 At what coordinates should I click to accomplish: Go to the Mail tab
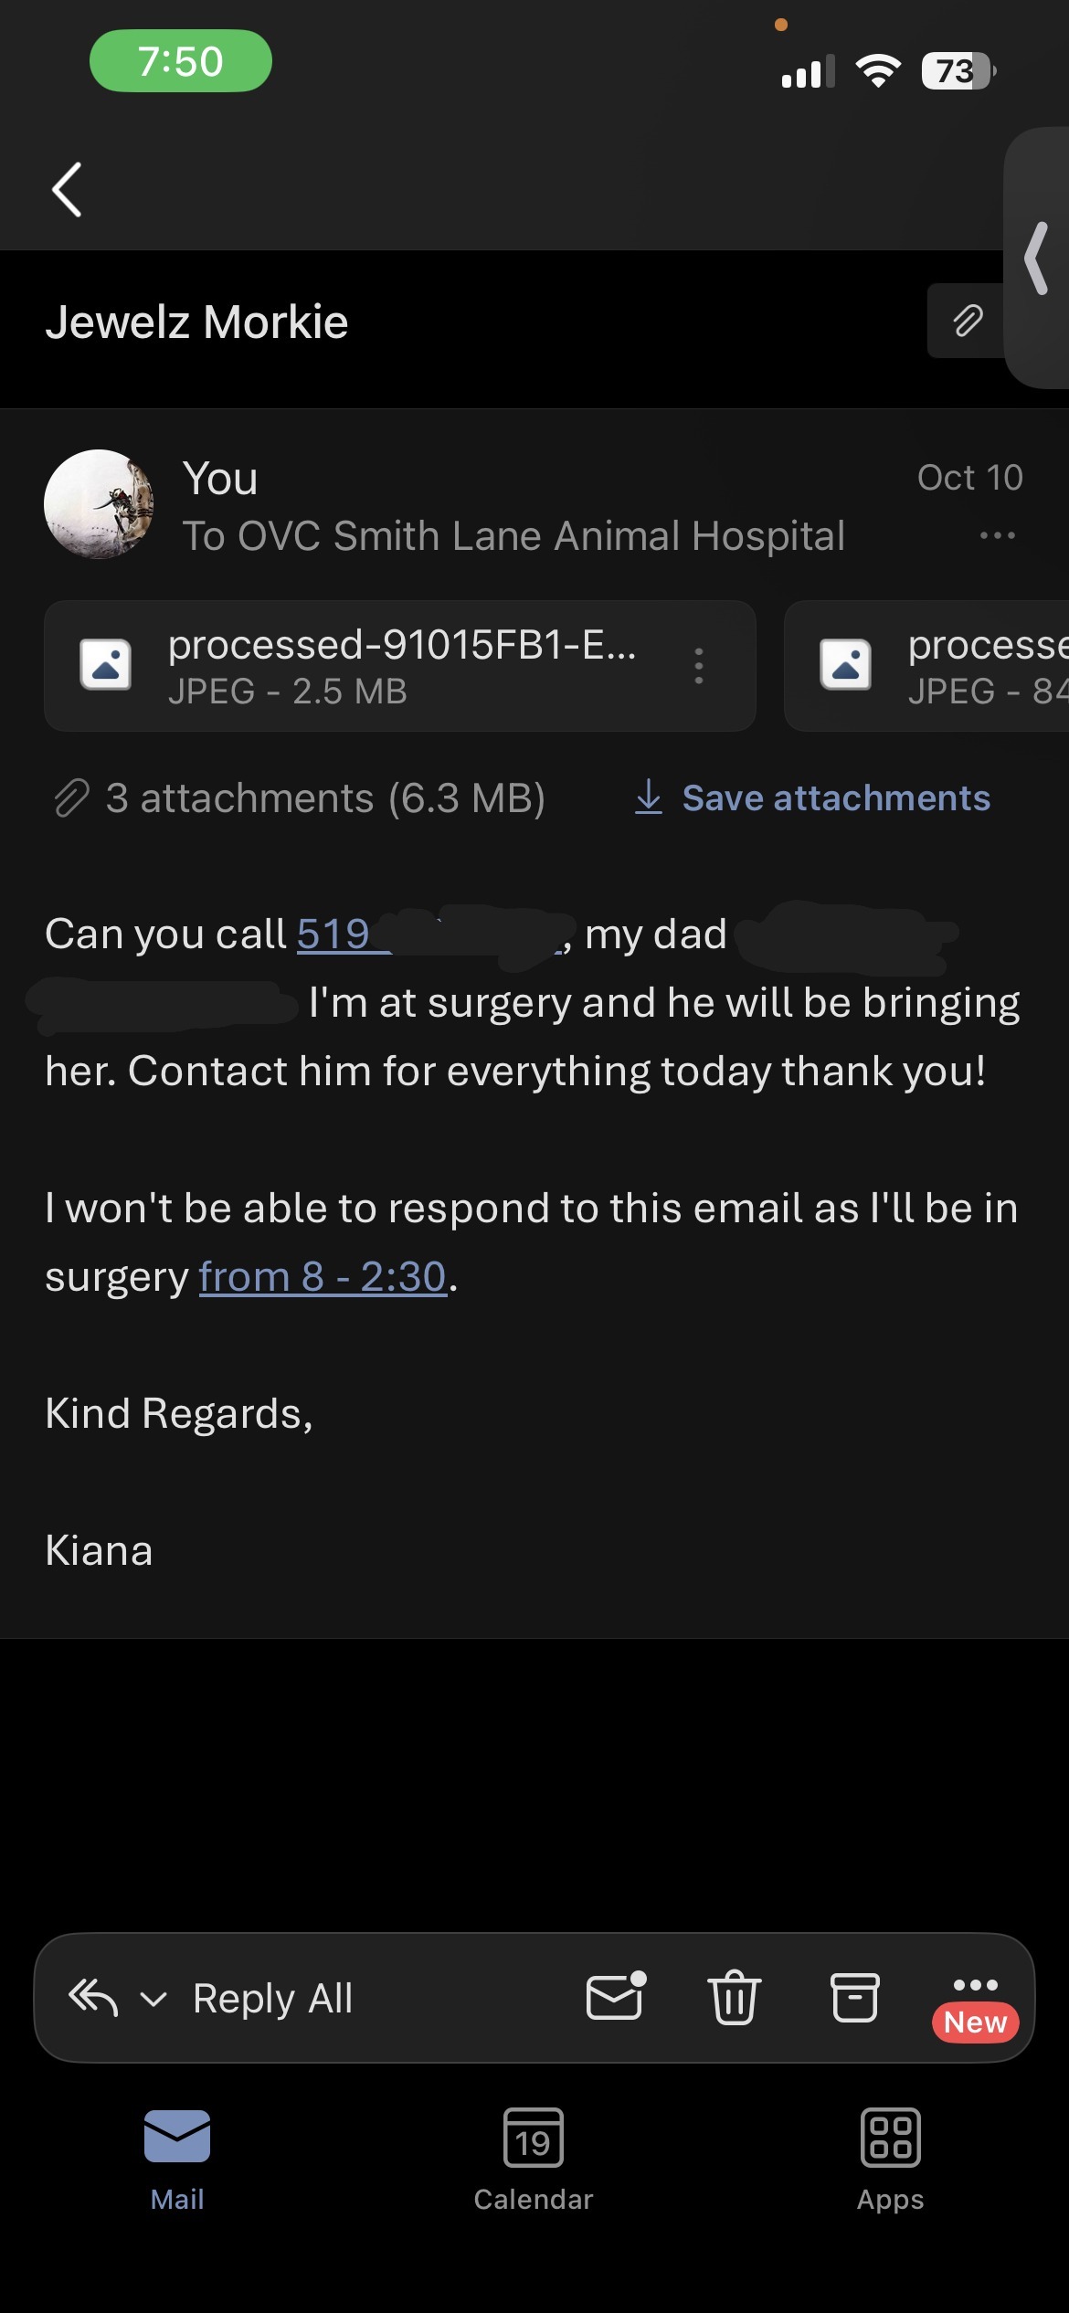click(x=177, y=2160)
